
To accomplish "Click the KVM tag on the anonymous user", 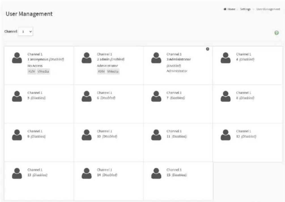I will tap(32, 72).
